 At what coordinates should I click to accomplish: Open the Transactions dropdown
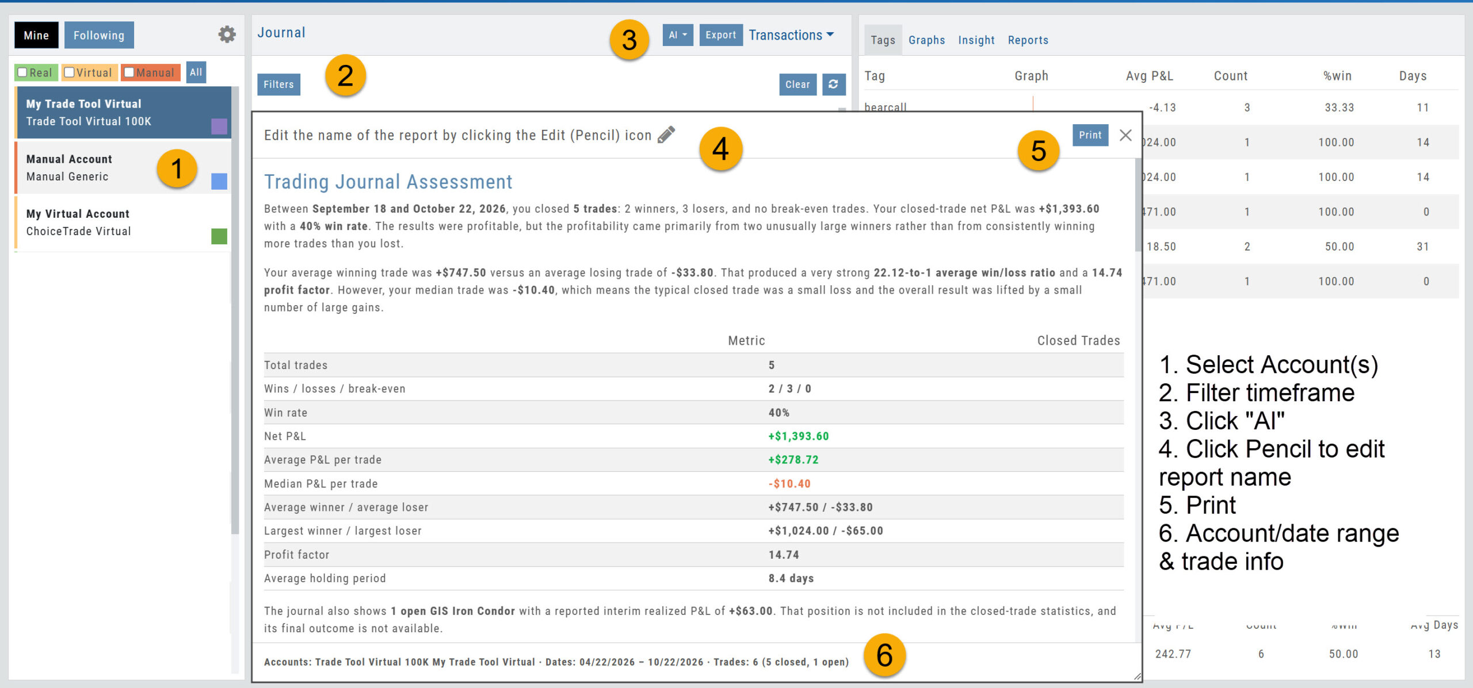791,35
